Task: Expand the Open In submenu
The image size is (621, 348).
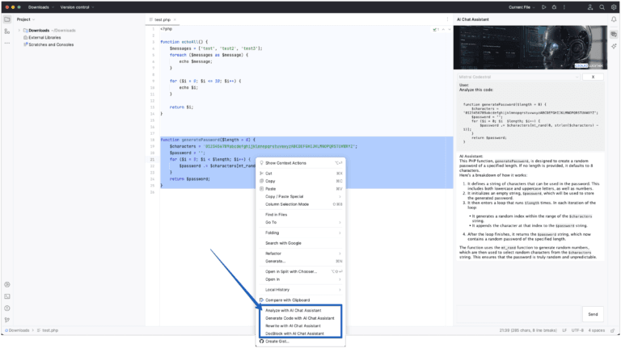Action: point(301,279)
